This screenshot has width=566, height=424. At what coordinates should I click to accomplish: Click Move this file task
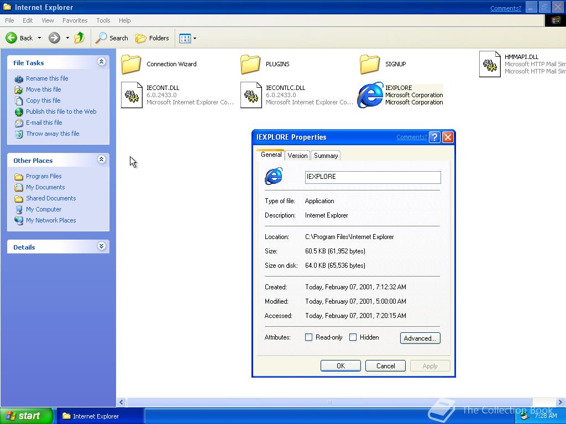[x=43, y=89]
